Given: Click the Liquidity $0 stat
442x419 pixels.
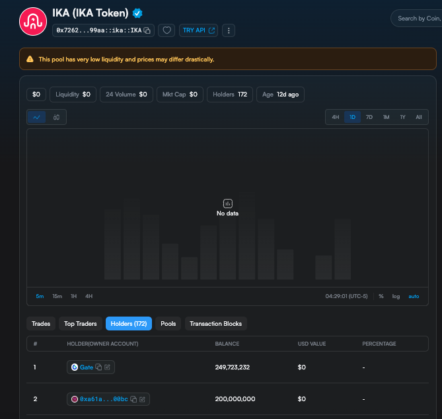Looking at the screenshot, I should point(73,95).
